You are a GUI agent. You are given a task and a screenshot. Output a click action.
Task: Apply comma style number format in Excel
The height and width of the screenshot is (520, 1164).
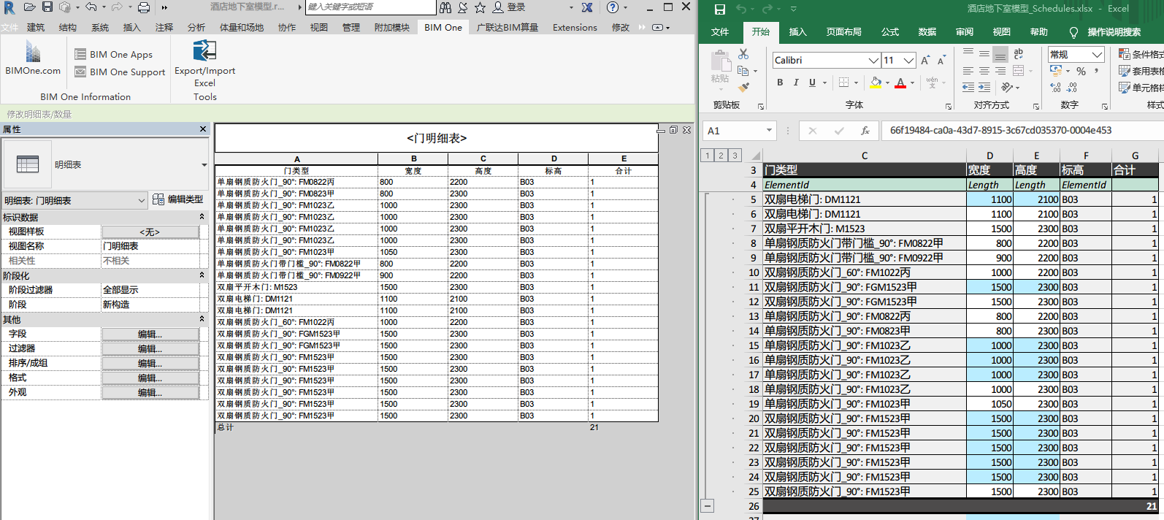[x=1097, y=71]
